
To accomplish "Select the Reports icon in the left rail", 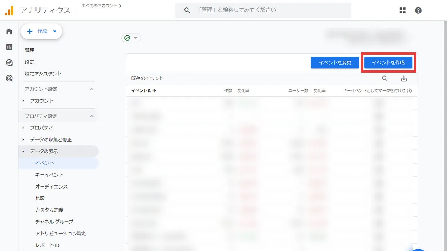I will pyautogui.click(x=9, y=47).
